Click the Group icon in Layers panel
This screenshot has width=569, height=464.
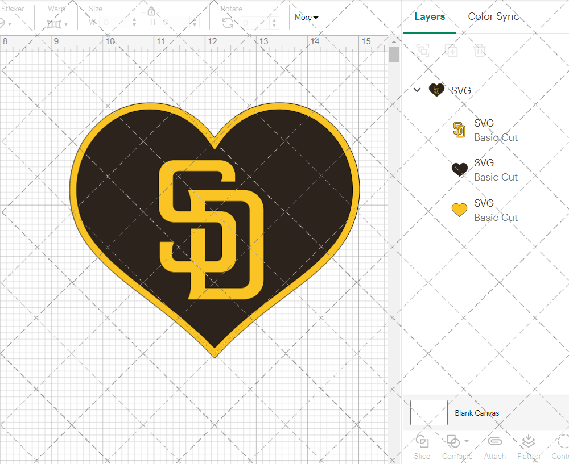pyautogui.click(x=423, y=51)
